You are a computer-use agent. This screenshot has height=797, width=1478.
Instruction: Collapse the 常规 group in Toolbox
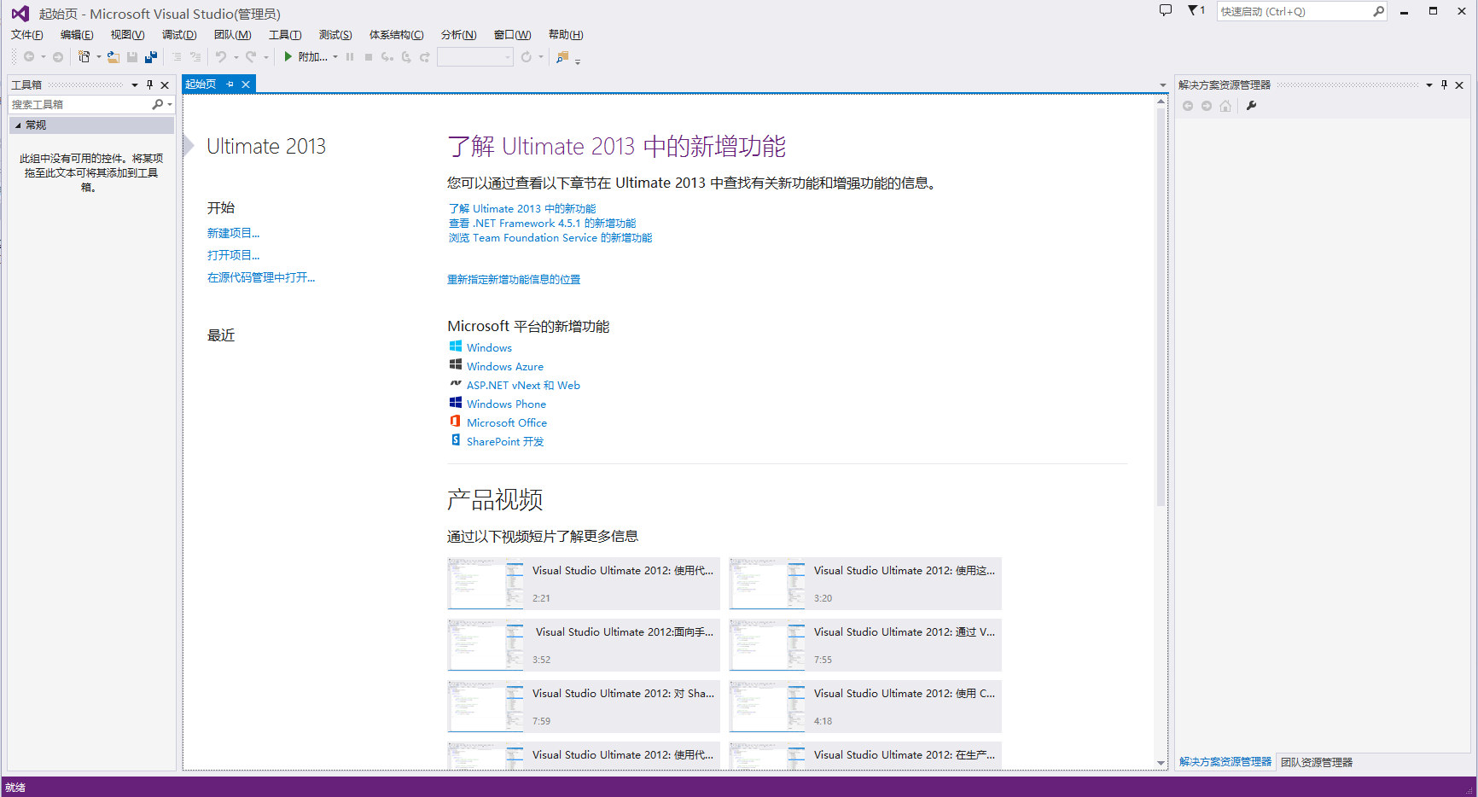18,125
